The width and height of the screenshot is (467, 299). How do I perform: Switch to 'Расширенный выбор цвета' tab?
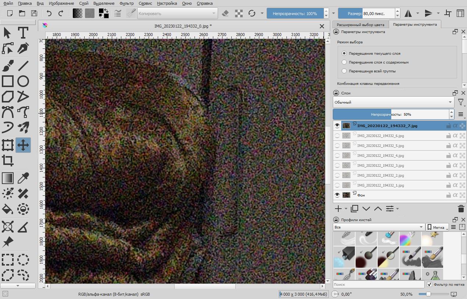[360, 25]
